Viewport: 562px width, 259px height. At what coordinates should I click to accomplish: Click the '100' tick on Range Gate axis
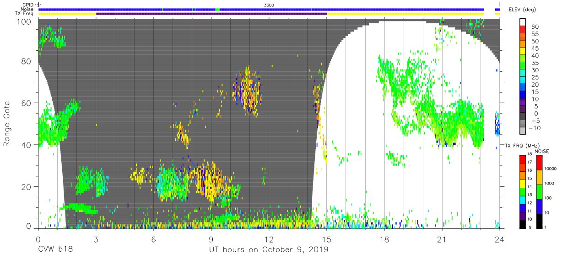coord(24,21)
